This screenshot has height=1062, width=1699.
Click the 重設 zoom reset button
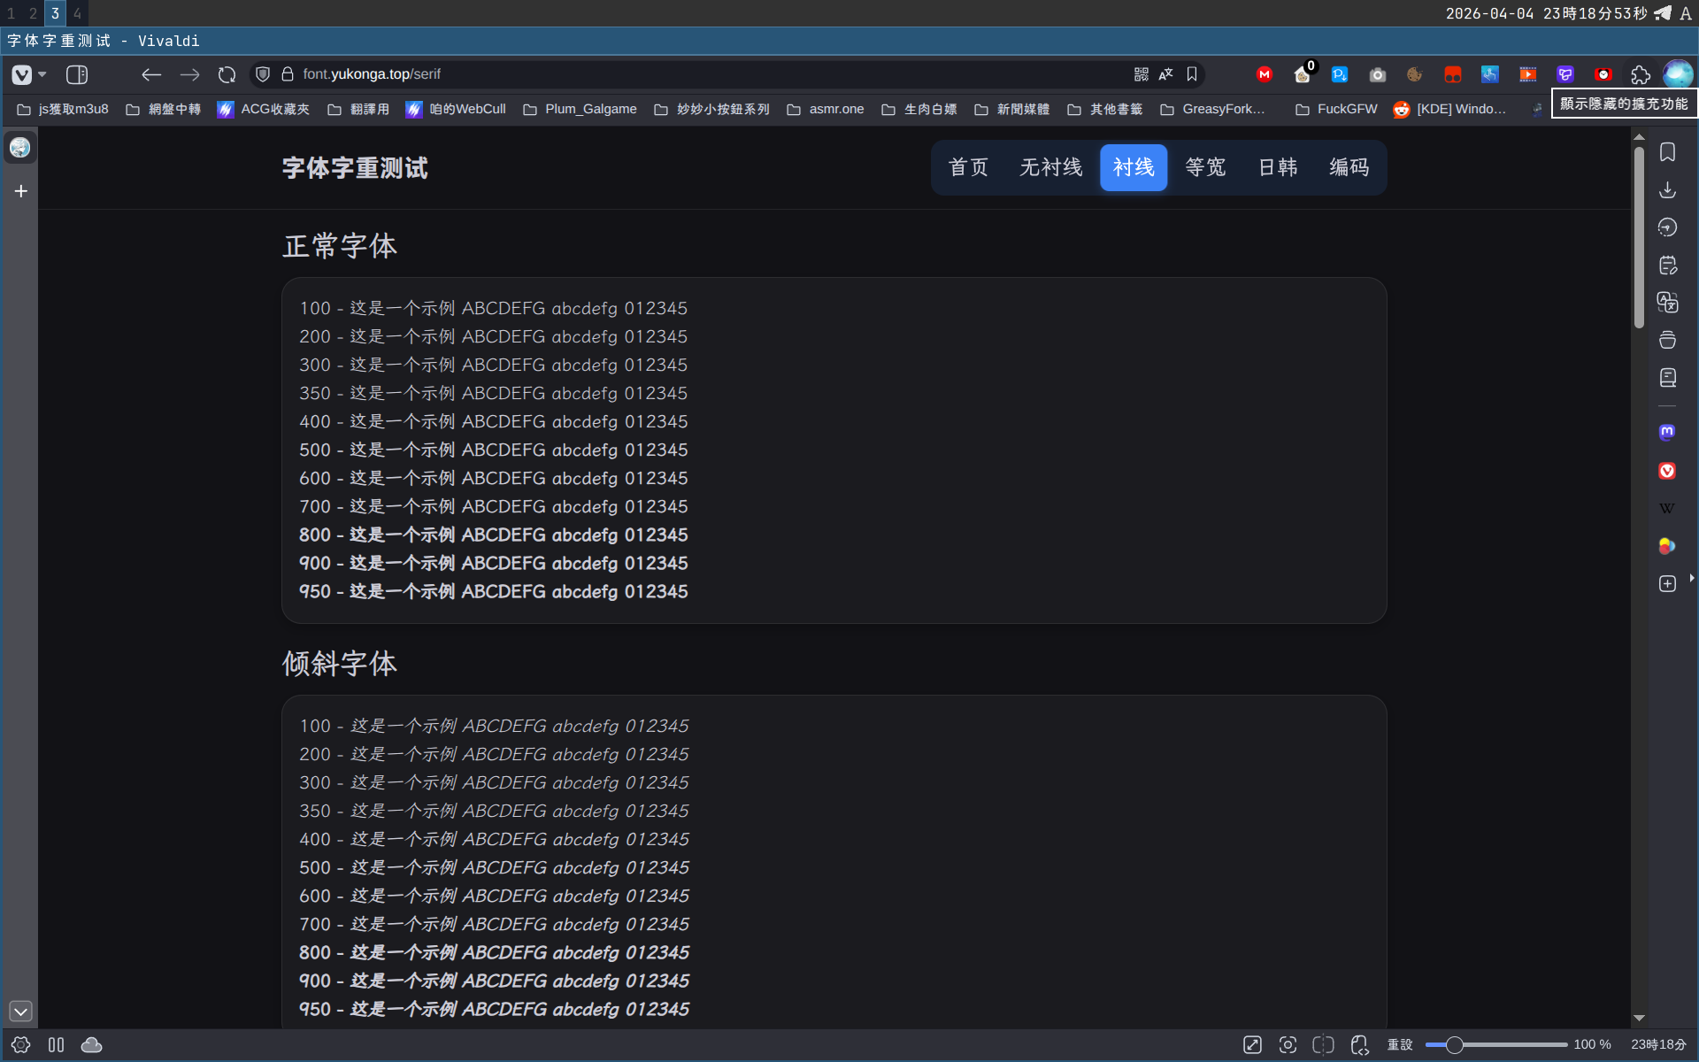click(1400, 1044)
